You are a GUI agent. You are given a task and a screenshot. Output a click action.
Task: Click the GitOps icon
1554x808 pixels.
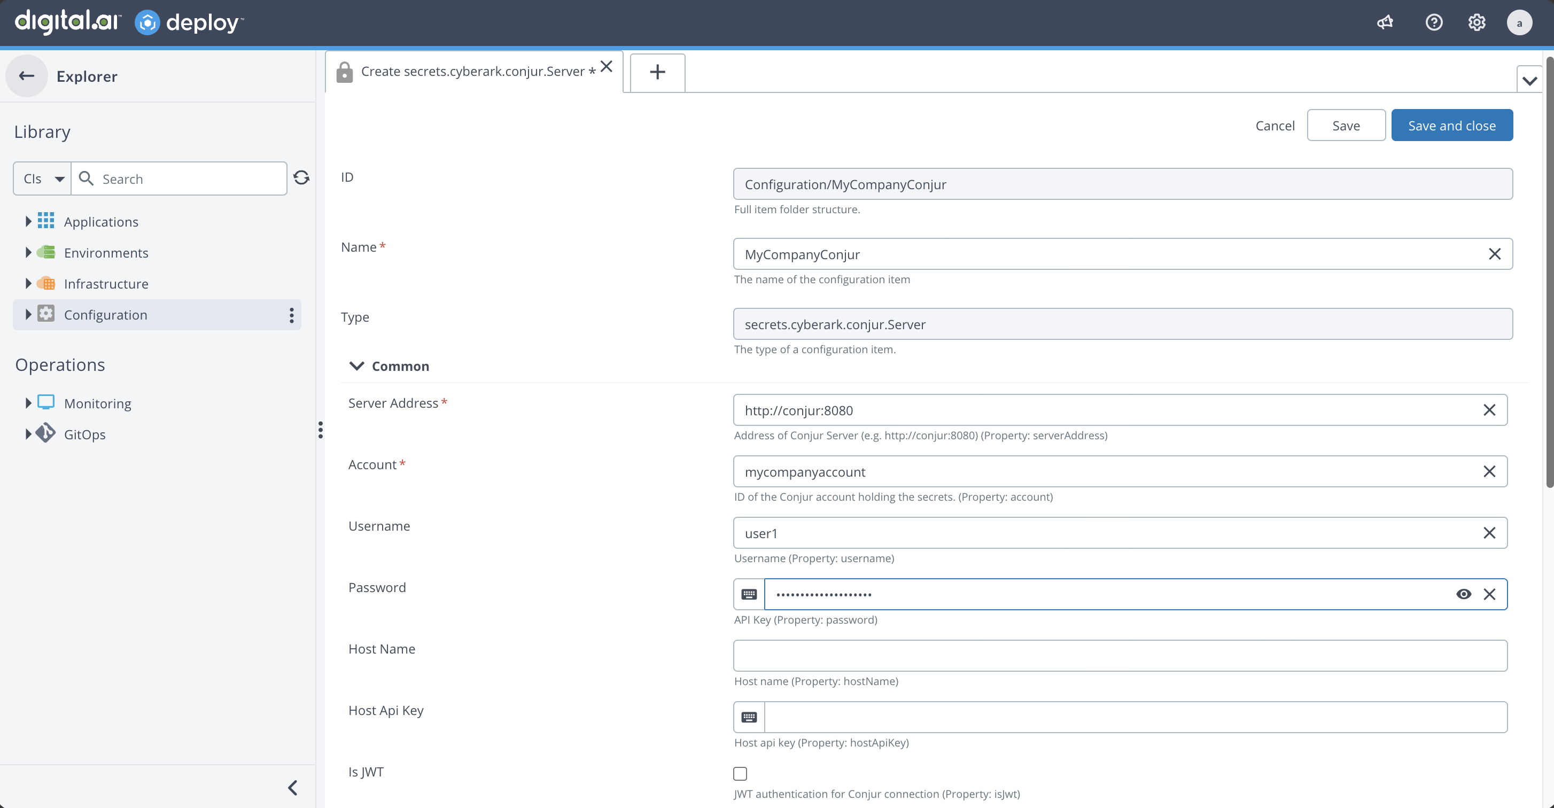tap(46, 433)
